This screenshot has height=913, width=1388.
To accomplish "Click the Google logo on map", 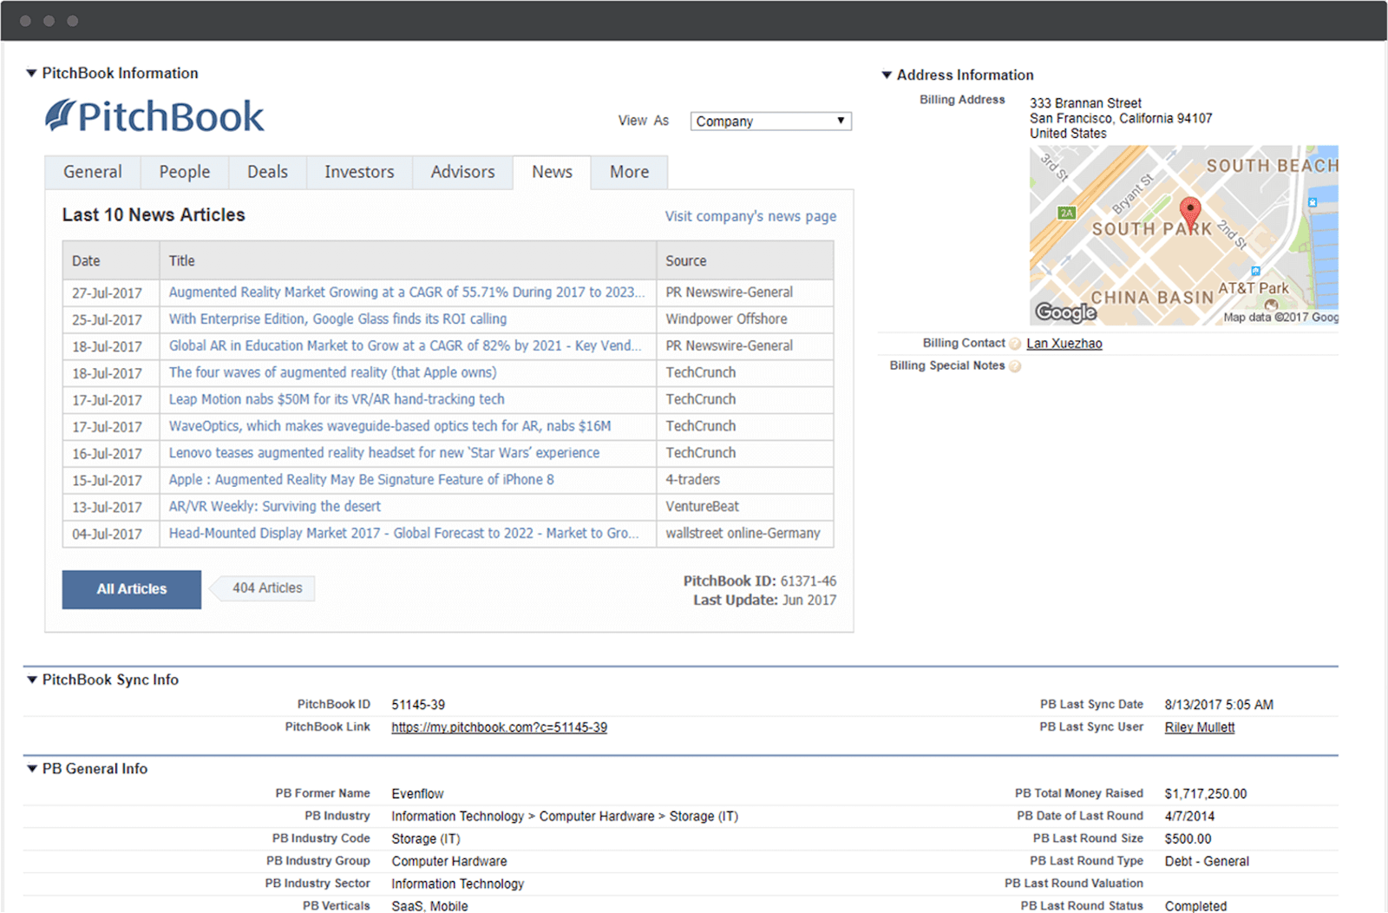I will (x=1065, y=312).
